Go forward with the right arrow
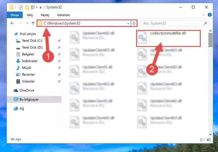 pyautogui.click(x=20, y=23)
